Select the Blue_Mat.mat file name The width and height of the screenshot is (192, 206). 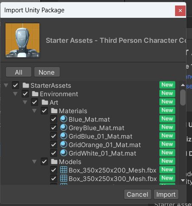click(x=89, y=120)
